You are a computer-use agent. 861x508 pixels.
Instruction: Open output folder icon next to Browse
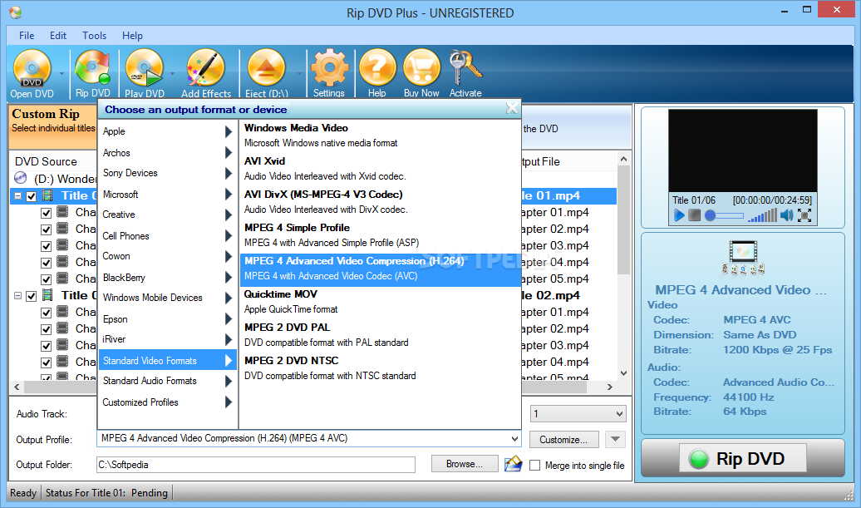(514, 464)
